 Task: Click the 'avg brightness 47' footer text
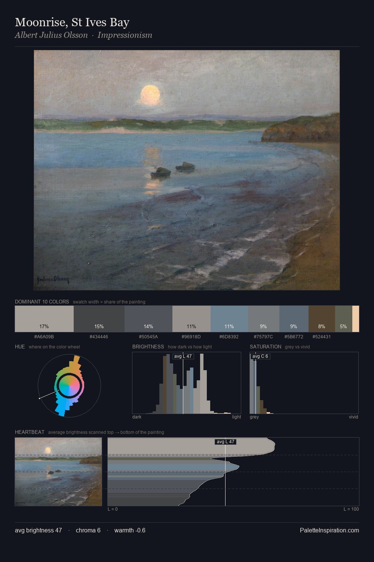[x=39, y=530]
